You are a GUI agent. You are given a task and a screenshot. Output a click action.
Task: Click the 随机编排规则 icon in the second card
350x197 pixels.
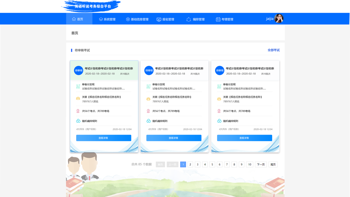click(x=149, y=121)
